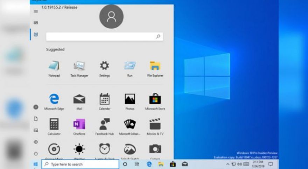Screen dimensions: 308x169
Task: Click the taskbar 'Type here to search' box
Action: point(80,164)
